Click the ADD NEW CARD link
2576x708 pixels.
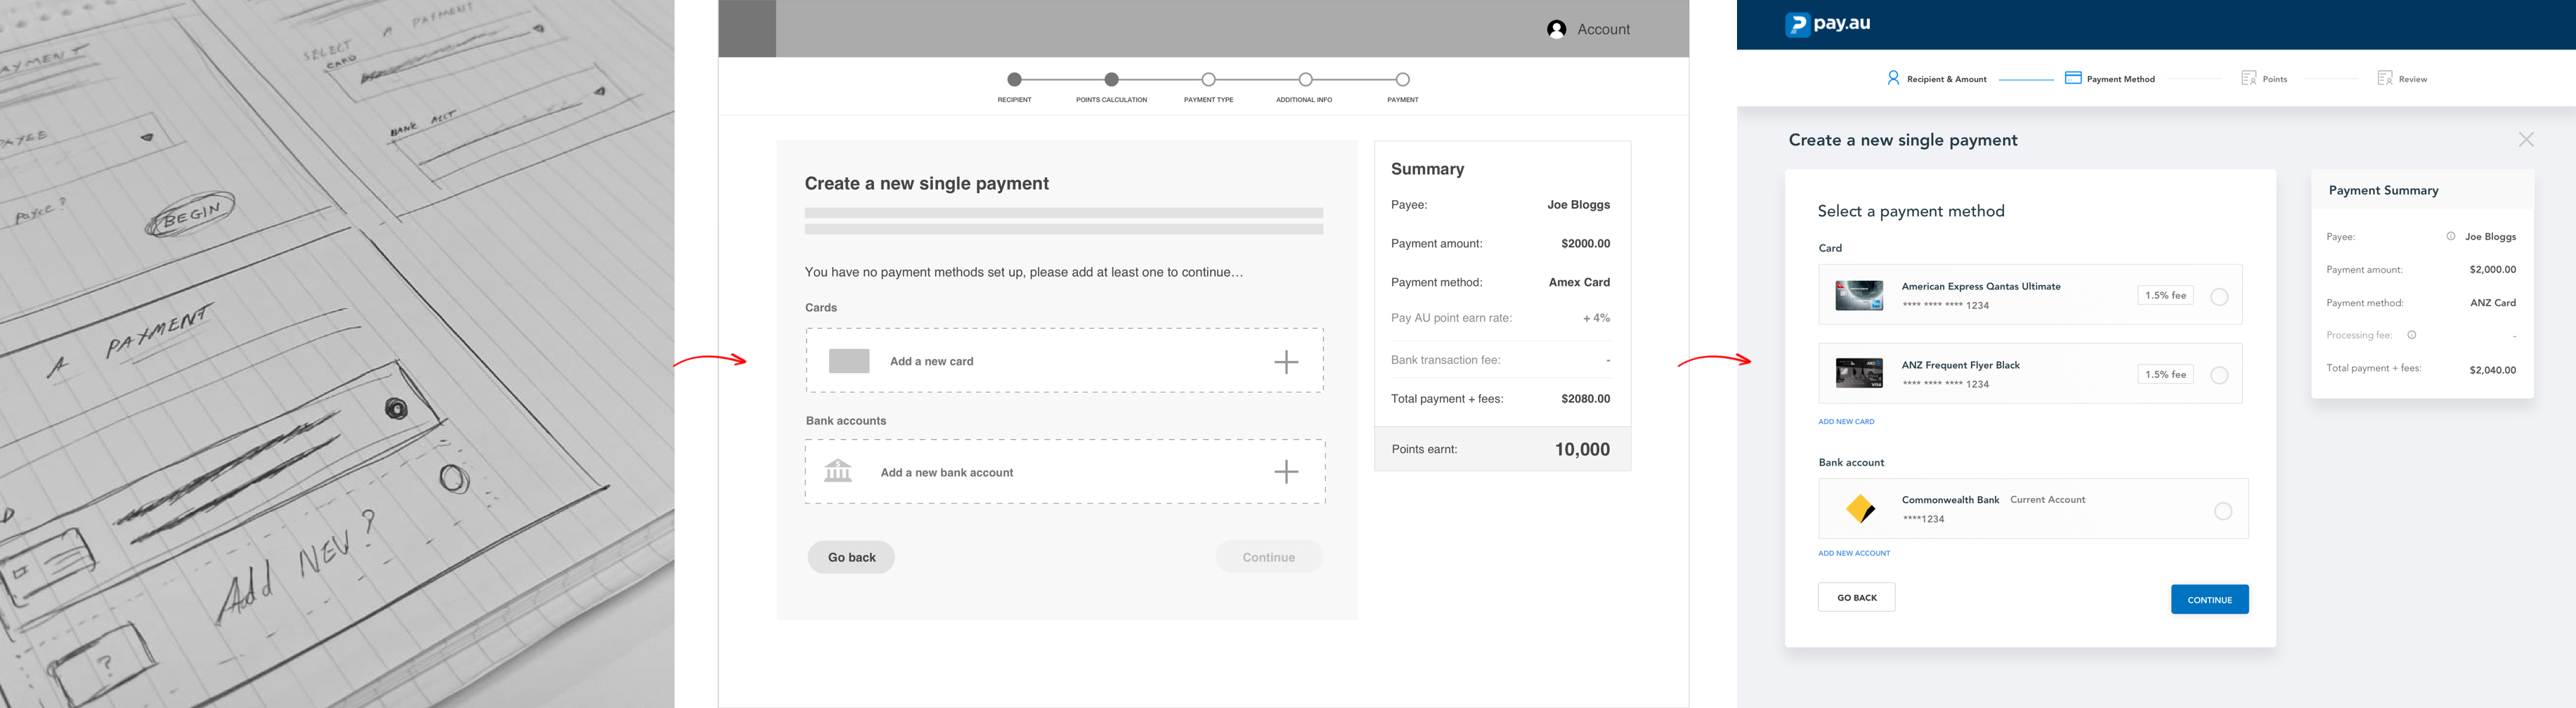(1845, 422)
